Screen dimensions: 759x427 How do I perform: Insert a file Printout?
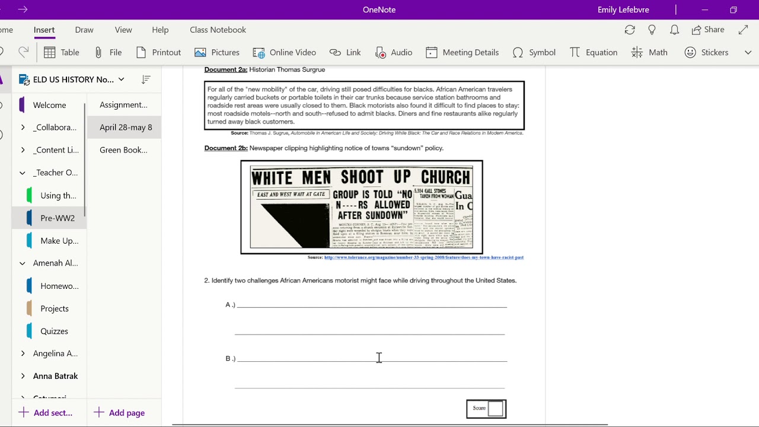point(158,52)
